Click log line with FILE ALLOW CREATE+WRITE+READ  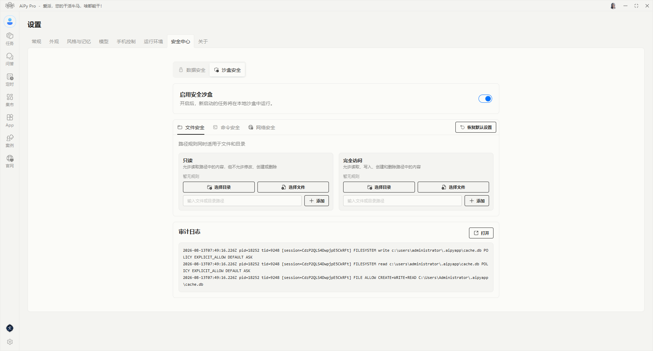[x=336, y=281]
